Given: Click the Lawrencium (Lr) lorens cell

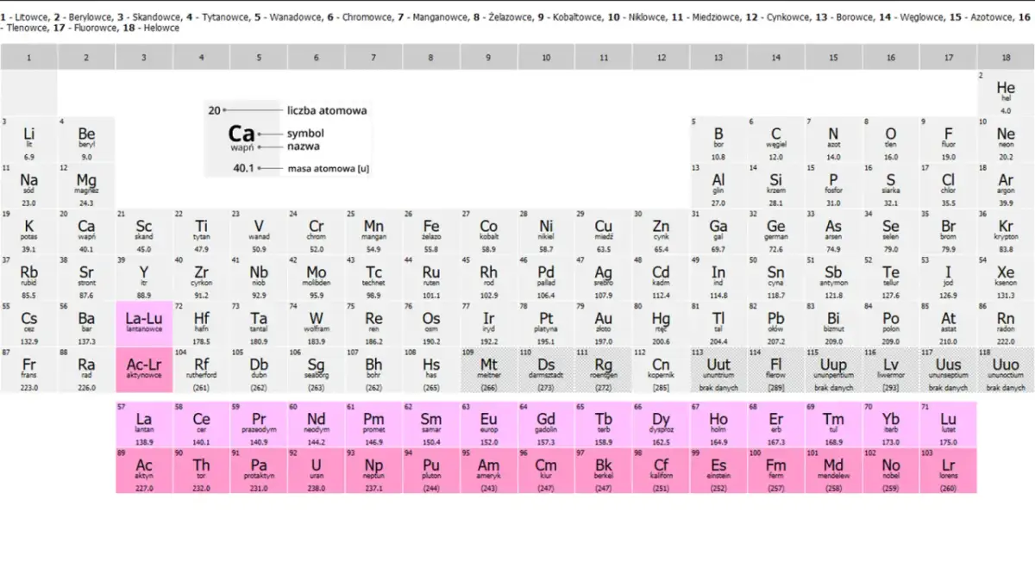Looking at the screenshot, I should click(x=948, y=471).
